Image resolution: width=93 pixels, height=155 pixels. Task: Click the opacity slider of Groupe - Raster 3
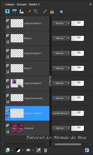(78, 113)
